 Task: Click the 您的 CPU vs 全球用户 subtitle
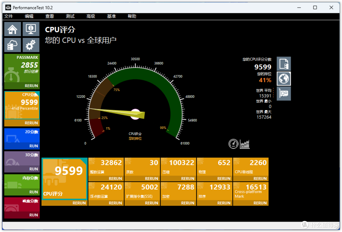pyautogui.click(x=81, y=40)
